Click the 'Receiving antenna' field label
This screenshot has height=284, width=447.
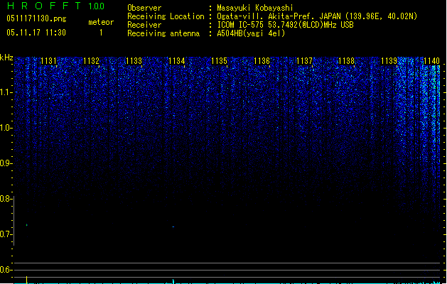tap(163, 33)
